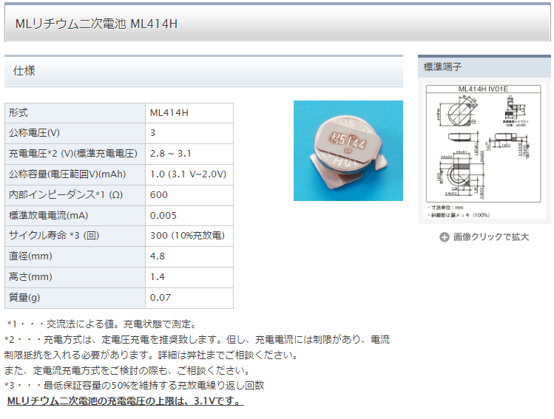The height and width of the screenshot is (419, 554).
Task: Click the 仕様 section heading
Action: 24,71
